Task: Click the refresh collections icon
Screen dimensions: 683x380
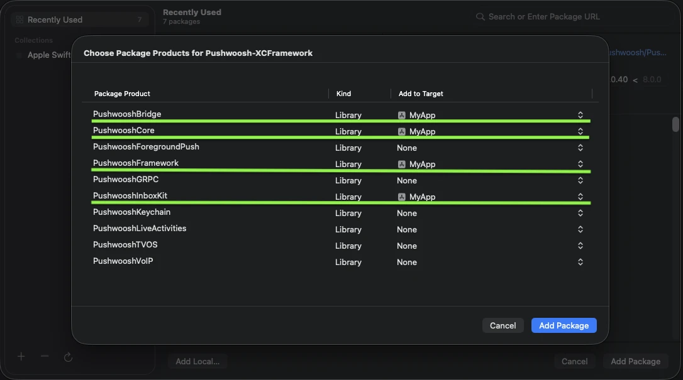Action: 68,357
